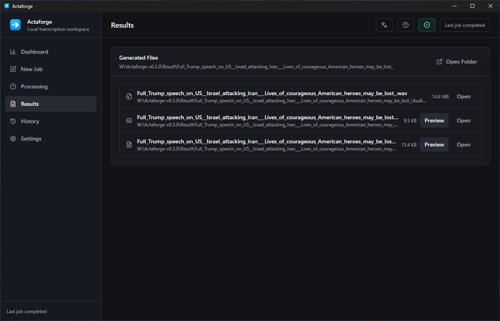Switch to the Processing page
Image resolution: width=500 pixels, height=321 pixels.
point(51,86)
